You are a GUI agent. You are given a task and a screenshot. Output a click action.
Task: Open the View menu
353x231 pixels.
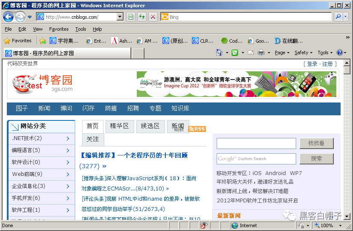click(x=38, y=29)
